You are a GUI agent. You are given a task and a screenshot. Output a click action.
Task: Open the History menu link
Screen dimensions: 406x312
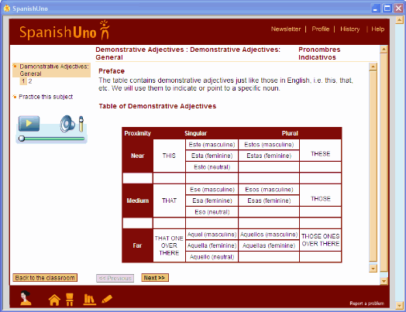[x=349, y=29]
